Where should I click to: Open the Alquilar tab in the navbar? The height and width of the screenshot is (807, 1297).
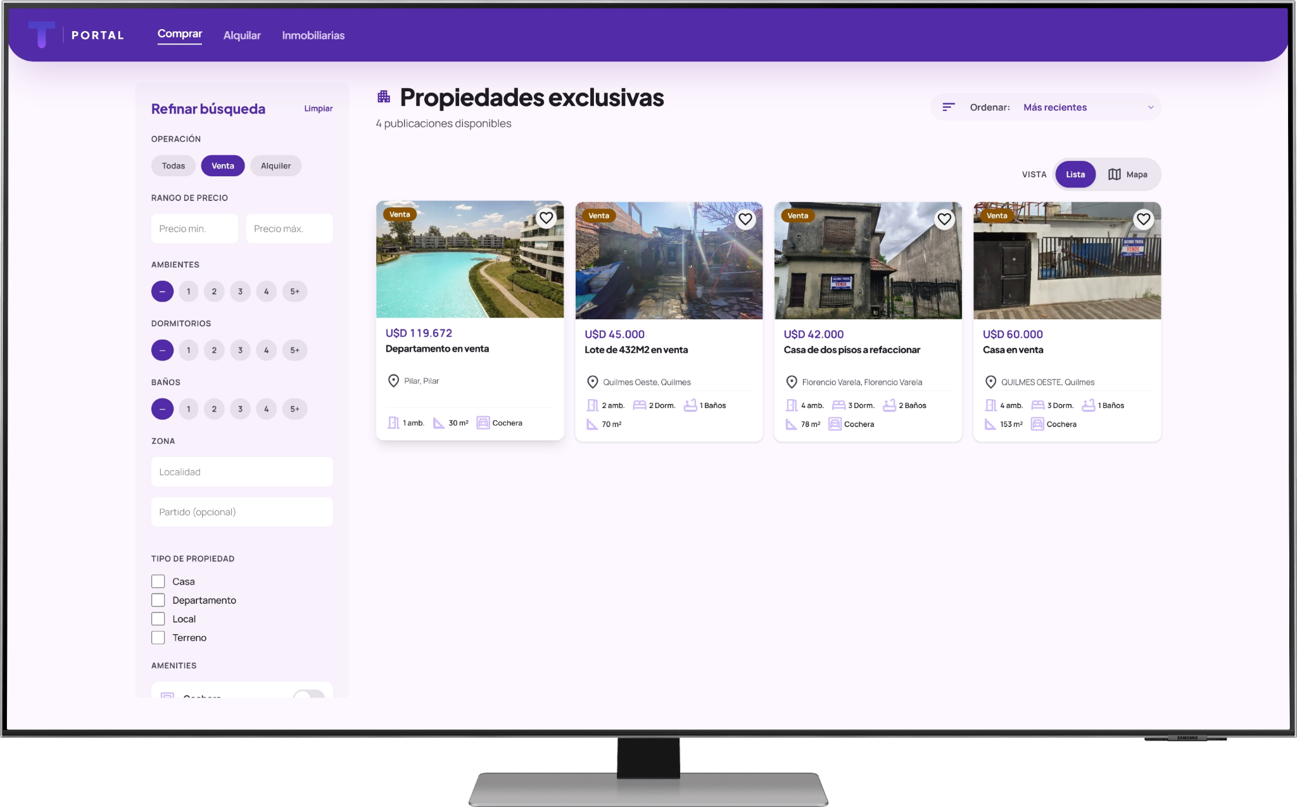pos(242,35)
